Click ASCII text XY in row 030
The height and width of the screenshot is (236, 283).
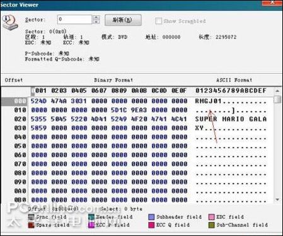point(199,128)
